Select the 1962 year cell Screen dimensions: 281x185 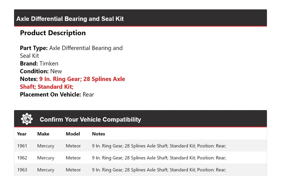22,158
